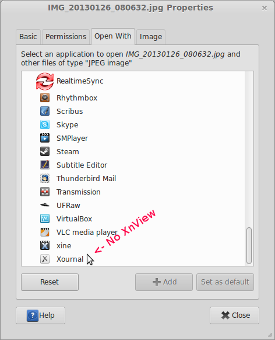The image size is (275, 340).
Task: Open the Permissions tab
Action: click(x=66, y=37)
